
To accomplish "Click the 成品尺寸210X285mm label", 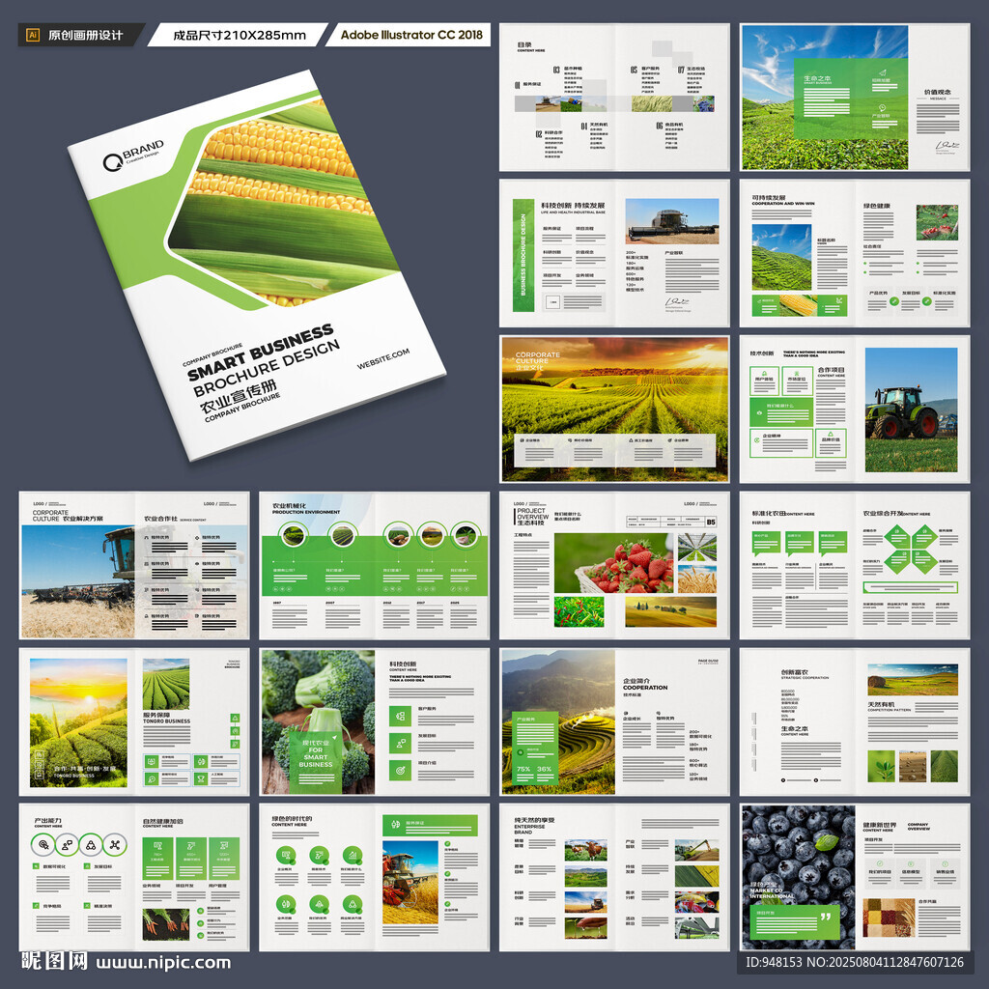I will (x=240, y=36).
